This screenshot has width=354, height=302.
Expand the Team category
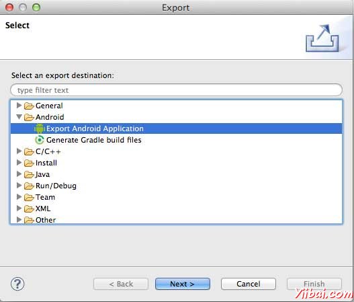tap(19, 196)
